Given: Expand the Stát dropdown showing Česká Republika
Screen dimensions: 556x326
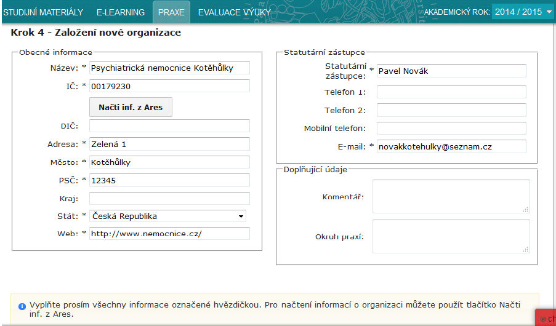Looking at the screenshot, I should [167, 216].
